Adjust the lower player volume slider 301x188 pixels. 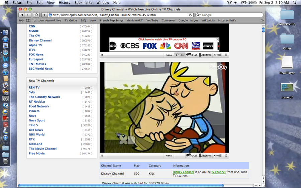(x=218, y=156)
